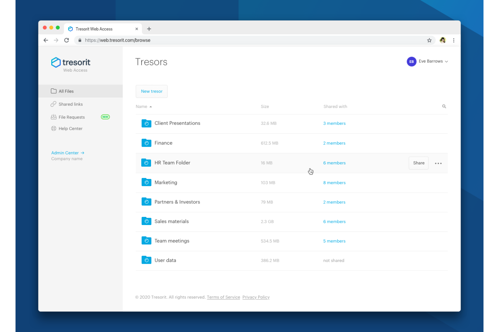The height and width of the screenshot is (332, 499).
Task: Open the Client Presentations tresor name
Action: tap(177, 123)
